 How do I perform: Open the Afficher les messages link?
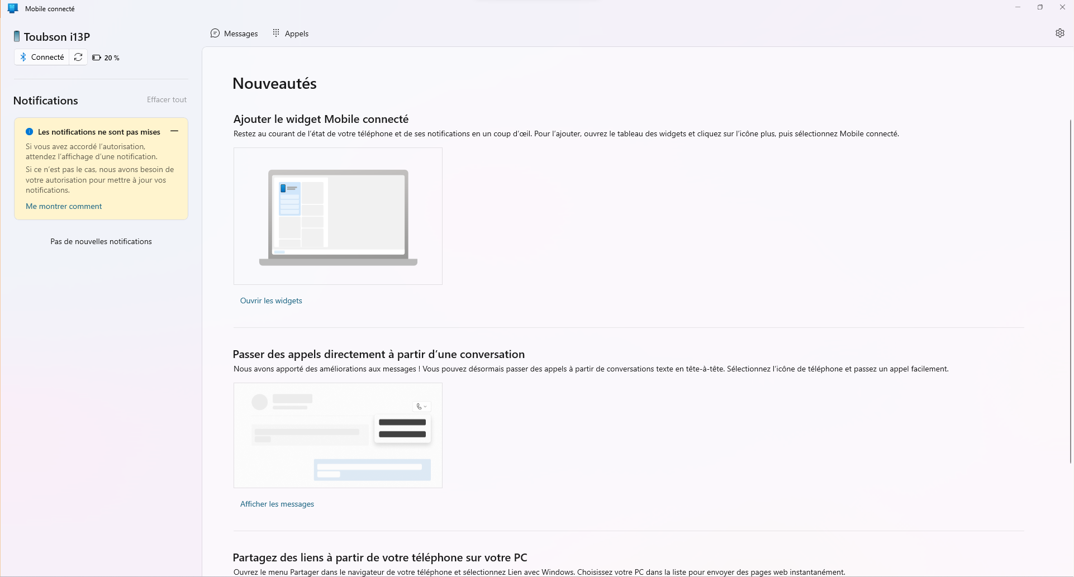(277, 504)
